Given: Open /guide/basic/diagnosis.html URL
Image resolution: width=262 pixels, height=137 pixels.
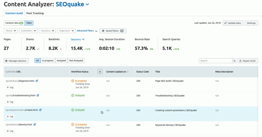Looking at the screenshot, I should point(20,81).
